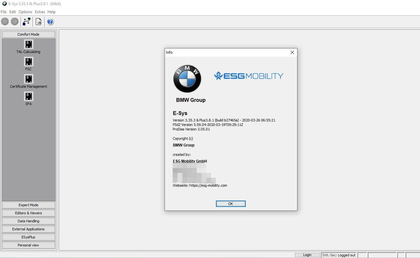Click the ESG Mobility GmbH text
Screen dimensions: 420x258
[190, 161]
